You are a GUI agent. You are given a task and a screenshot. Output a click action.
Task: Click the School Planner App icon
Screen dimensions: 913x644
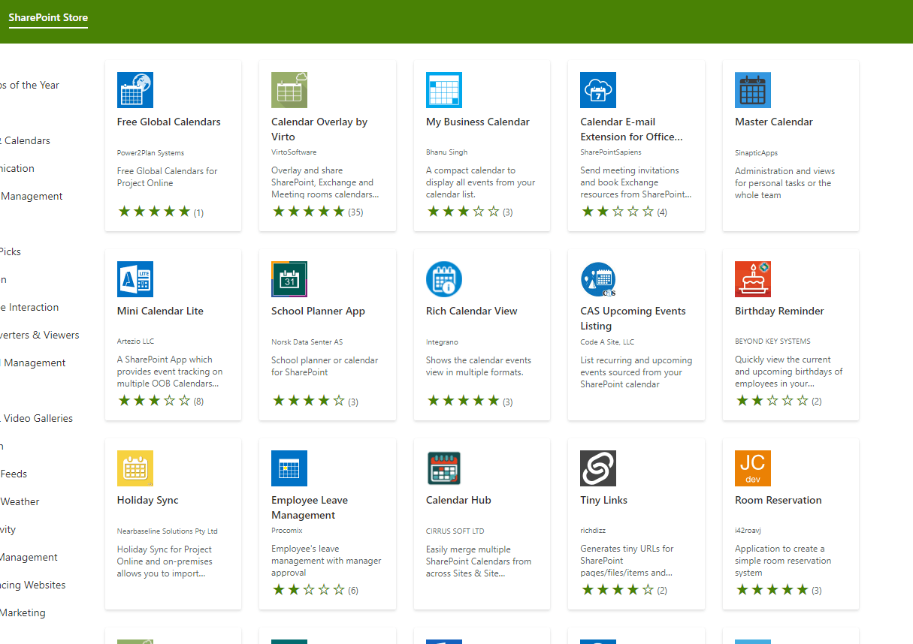pos(289,279)
